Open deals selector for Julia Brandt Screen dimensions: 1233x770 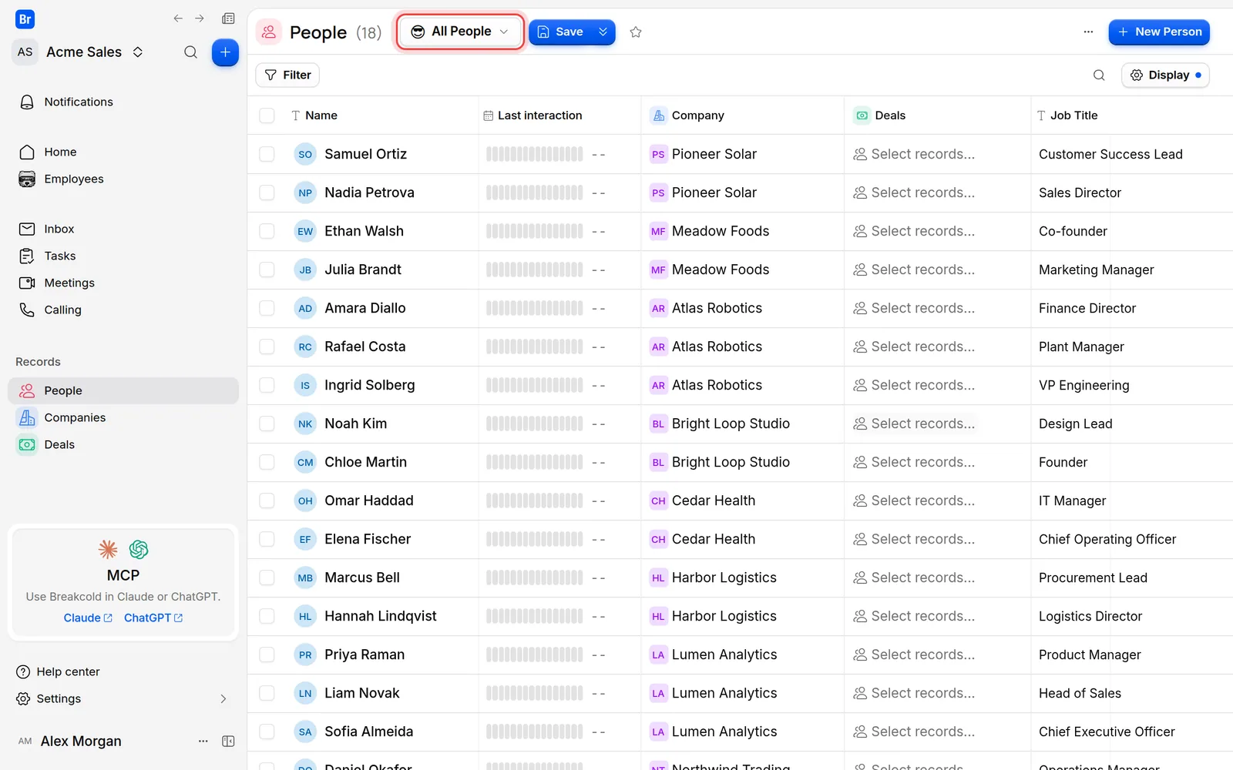[914, 269]
